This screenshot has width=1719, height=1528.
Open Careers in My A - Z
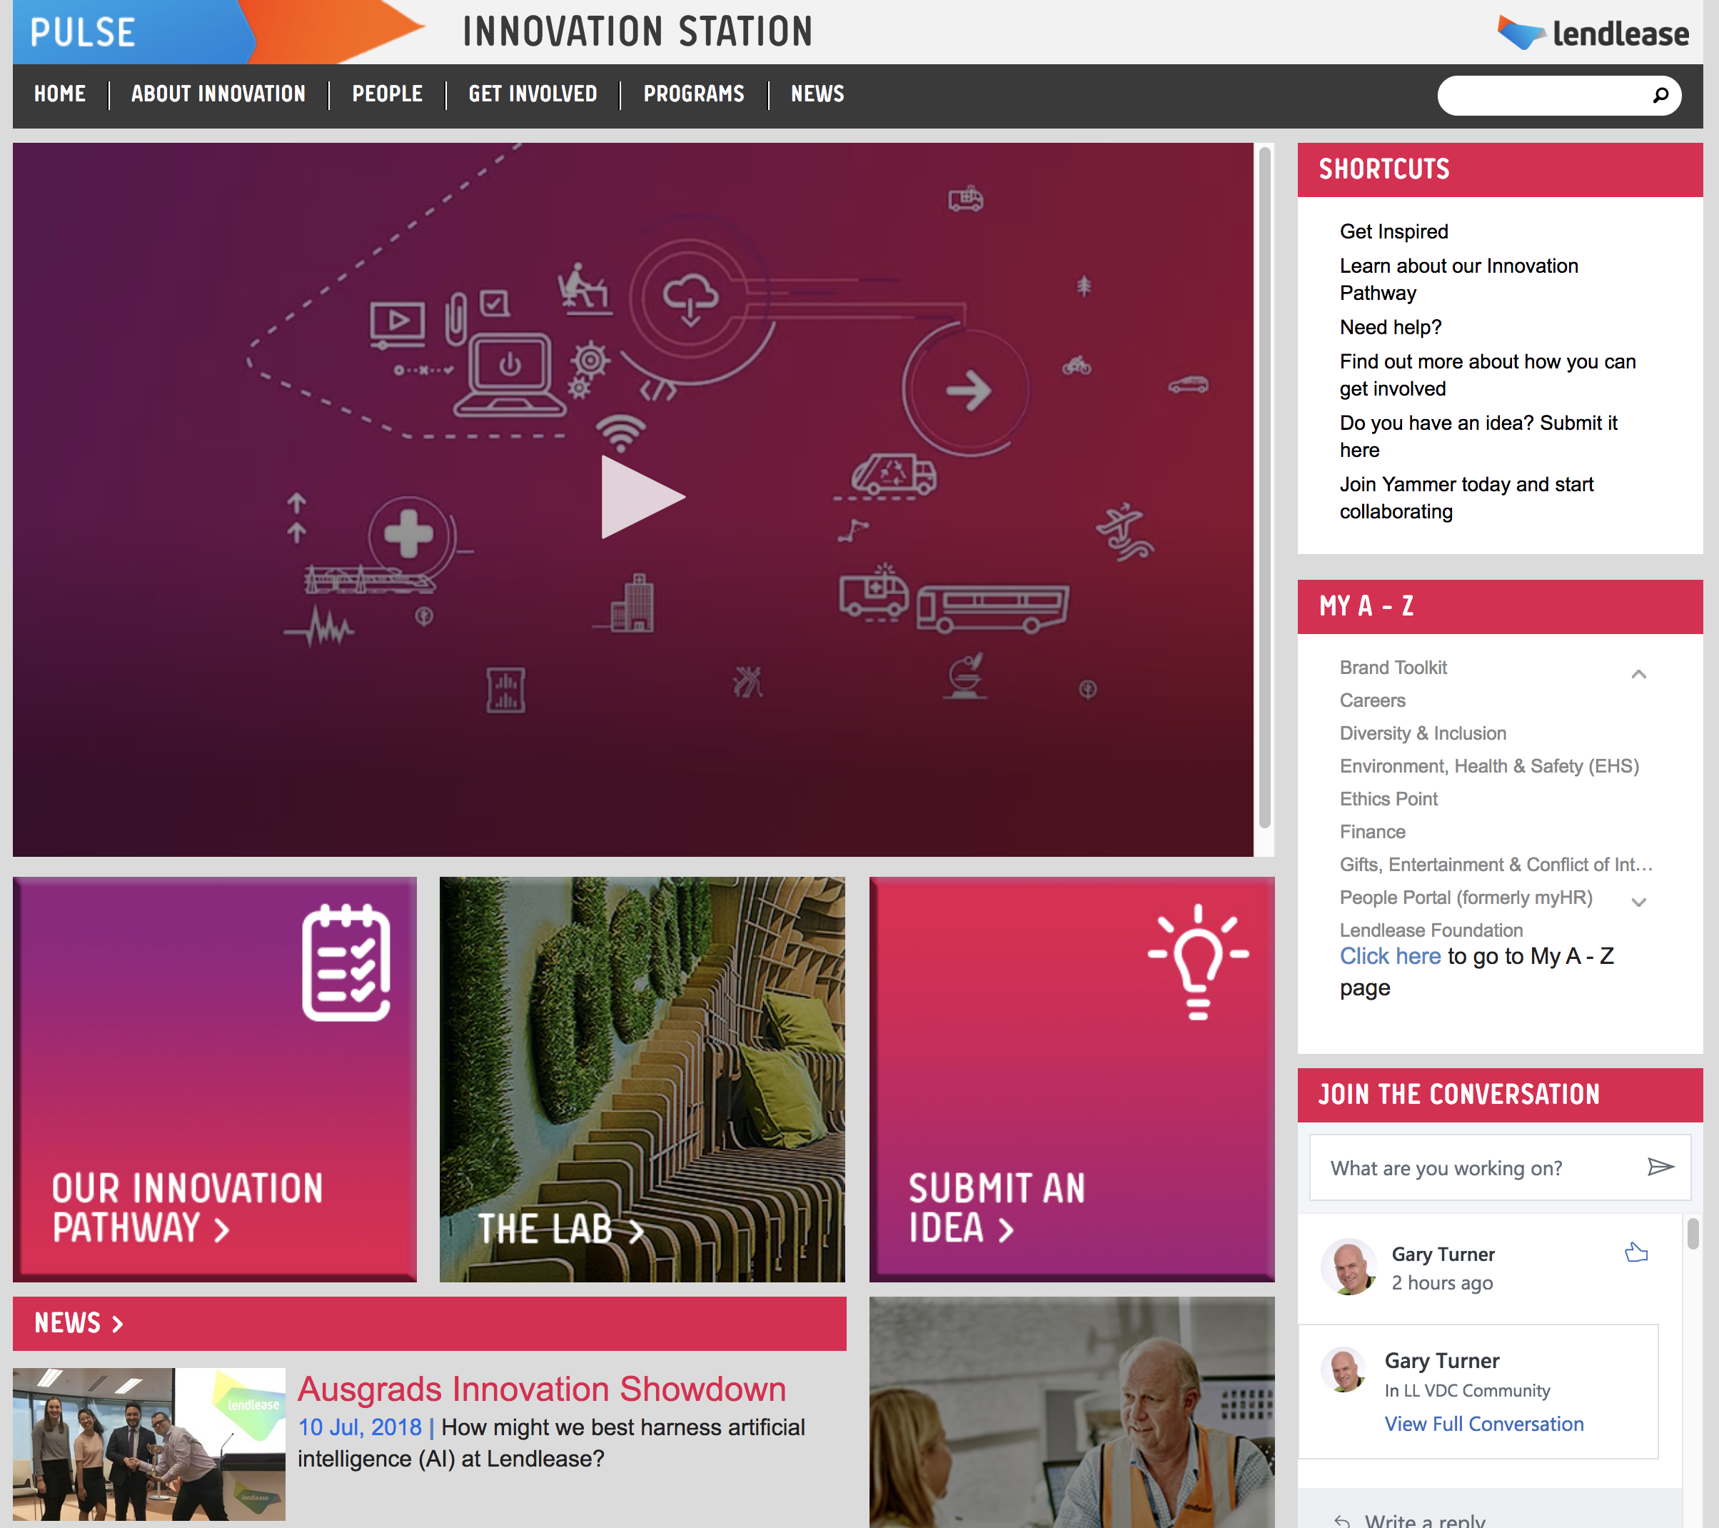(x=1371, y=700)
